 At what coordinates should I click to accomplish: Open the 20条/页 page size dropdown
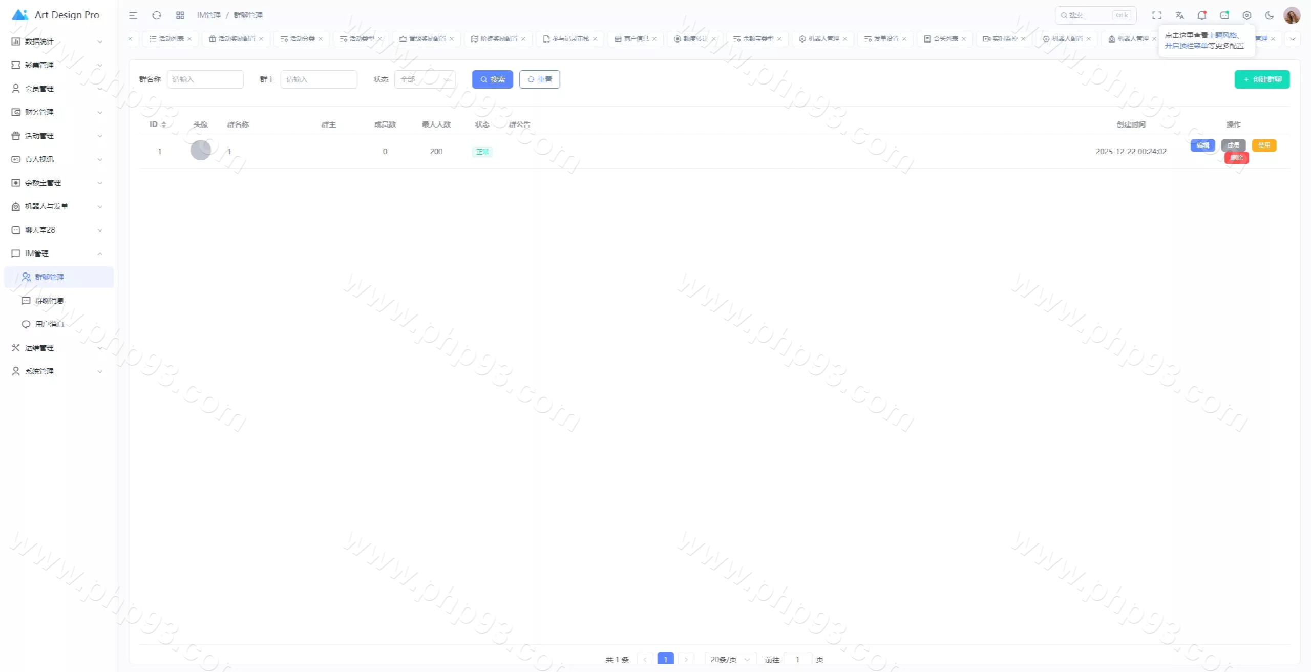(x=730, y=659)
